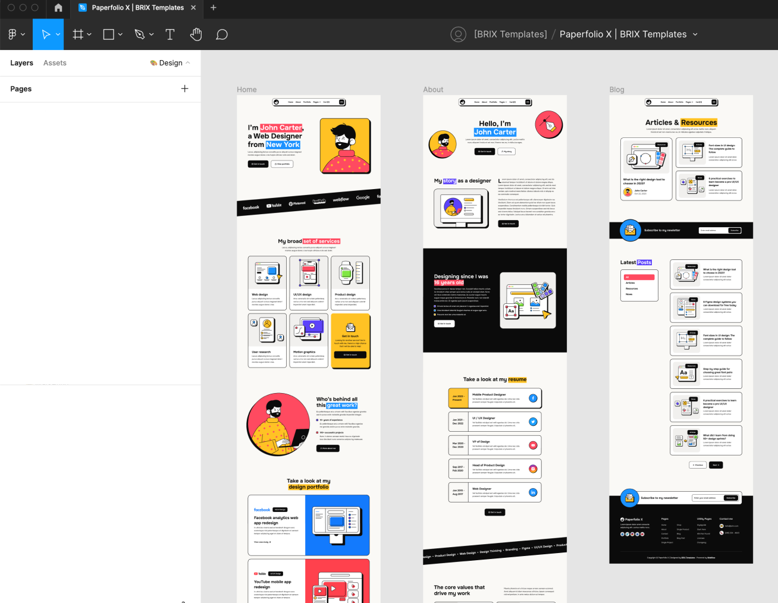Close the Paperfolio X tab
This screenshot has height=603, width=778.
(x=193, y=8)
